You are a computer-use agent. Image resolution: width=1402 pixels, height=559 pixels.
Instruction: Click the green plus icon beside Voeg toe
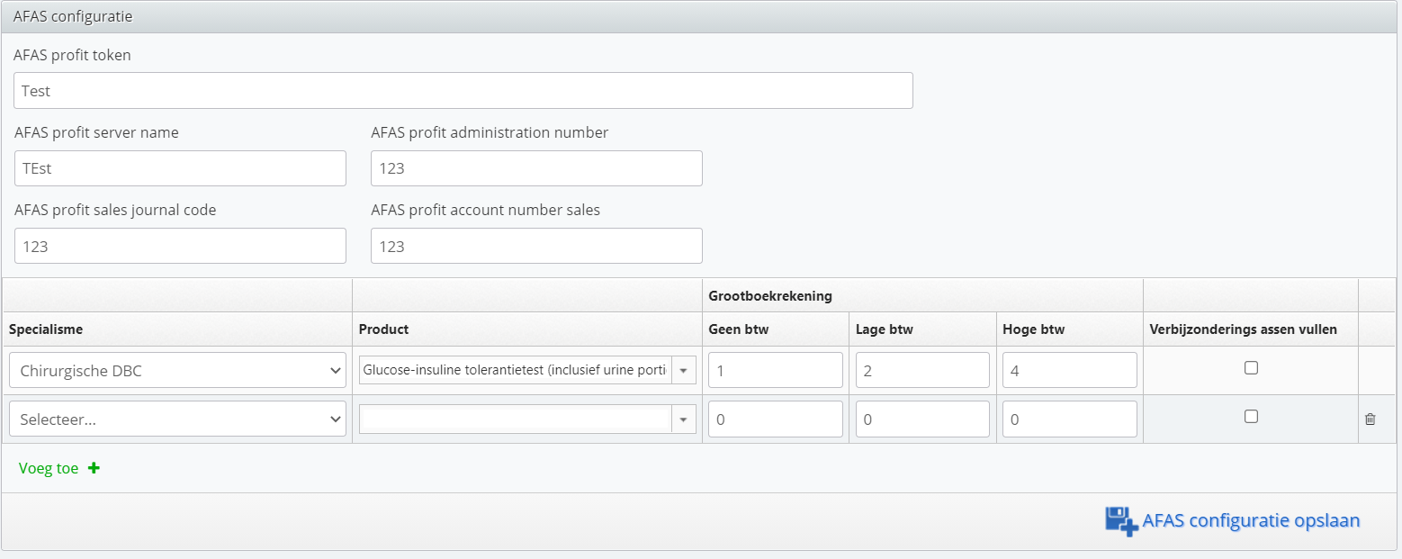(94, 468)
